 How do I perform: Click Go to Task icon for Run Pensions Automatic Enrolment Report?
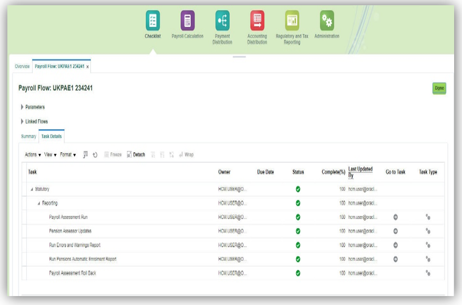(x=395, y=259)
